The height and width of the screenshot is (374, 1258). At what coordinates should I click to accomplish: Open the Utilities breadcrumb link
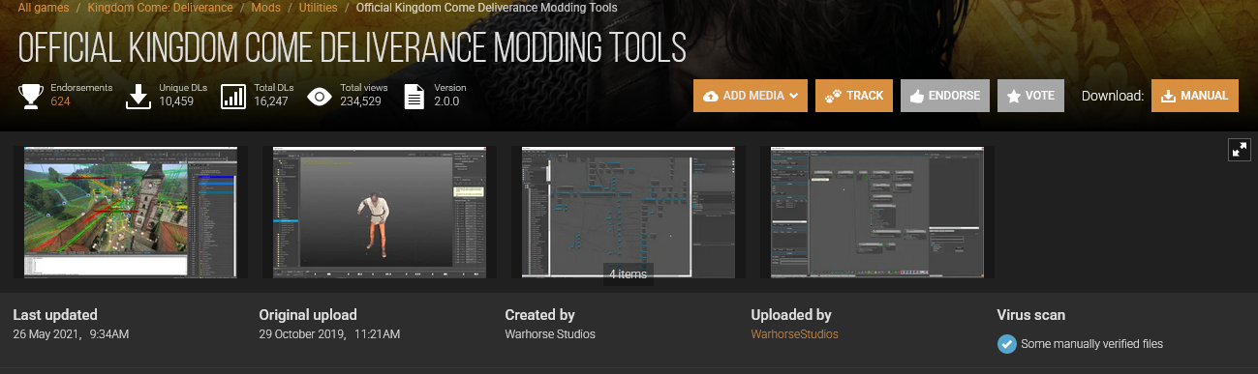click(x=318, y=8)
